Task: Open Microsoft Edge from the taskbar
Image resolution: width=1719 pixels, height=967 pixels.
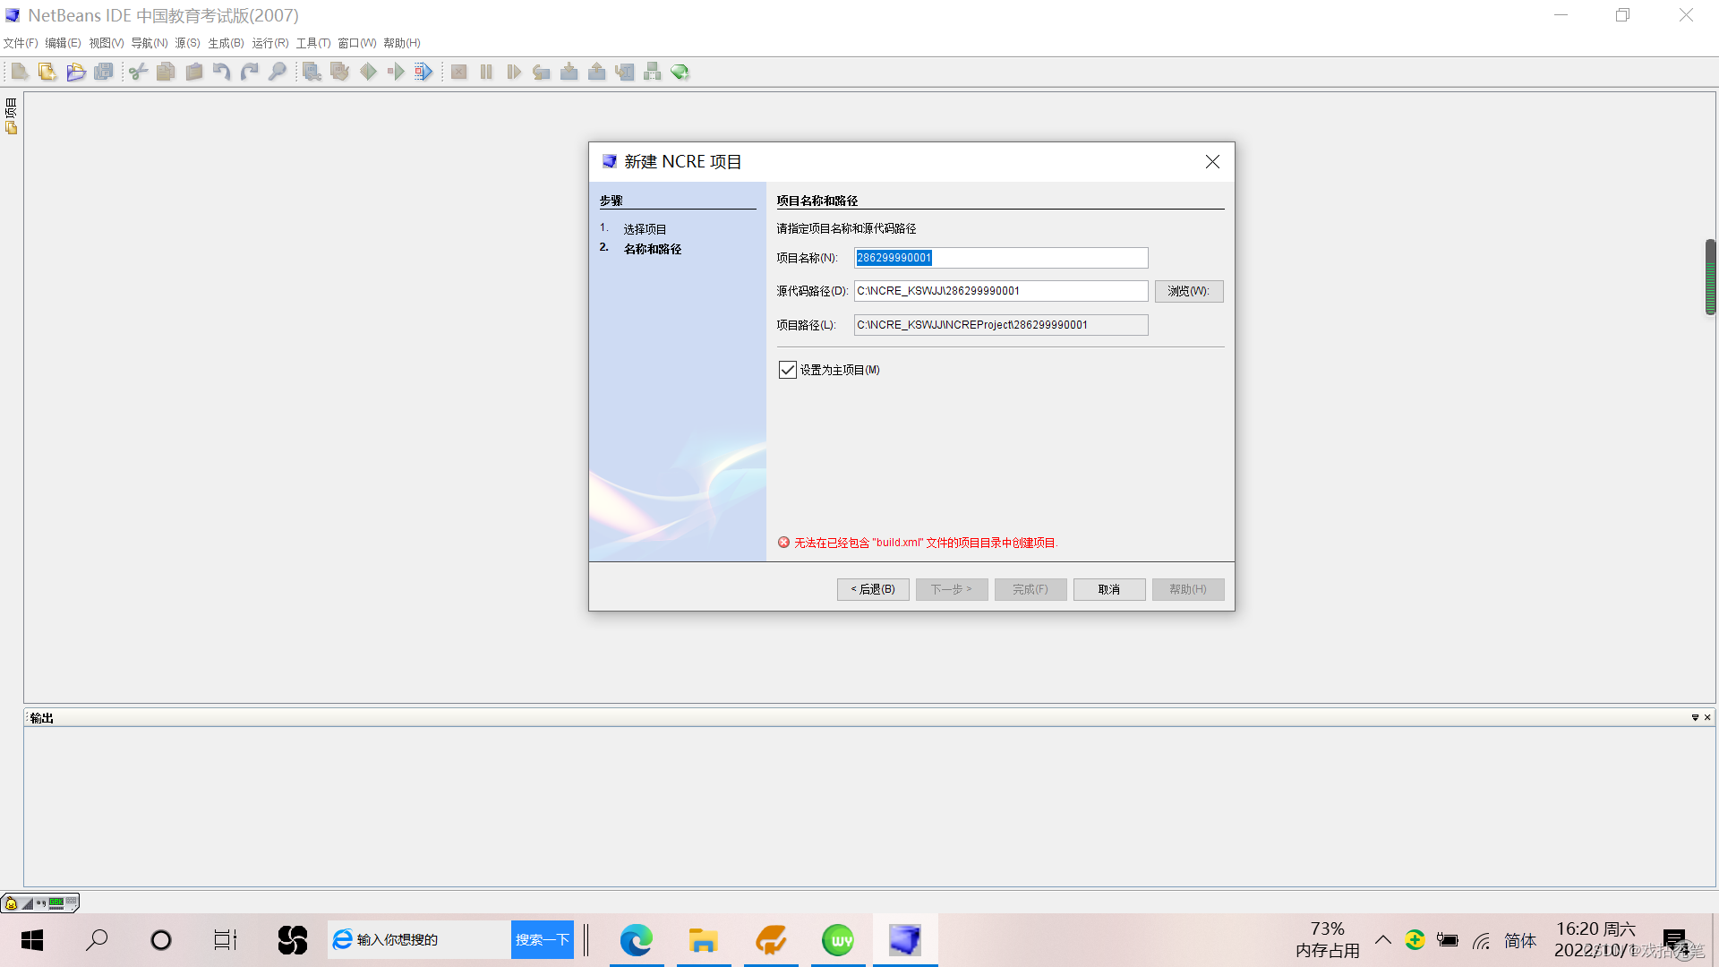Action: [637, 940]
